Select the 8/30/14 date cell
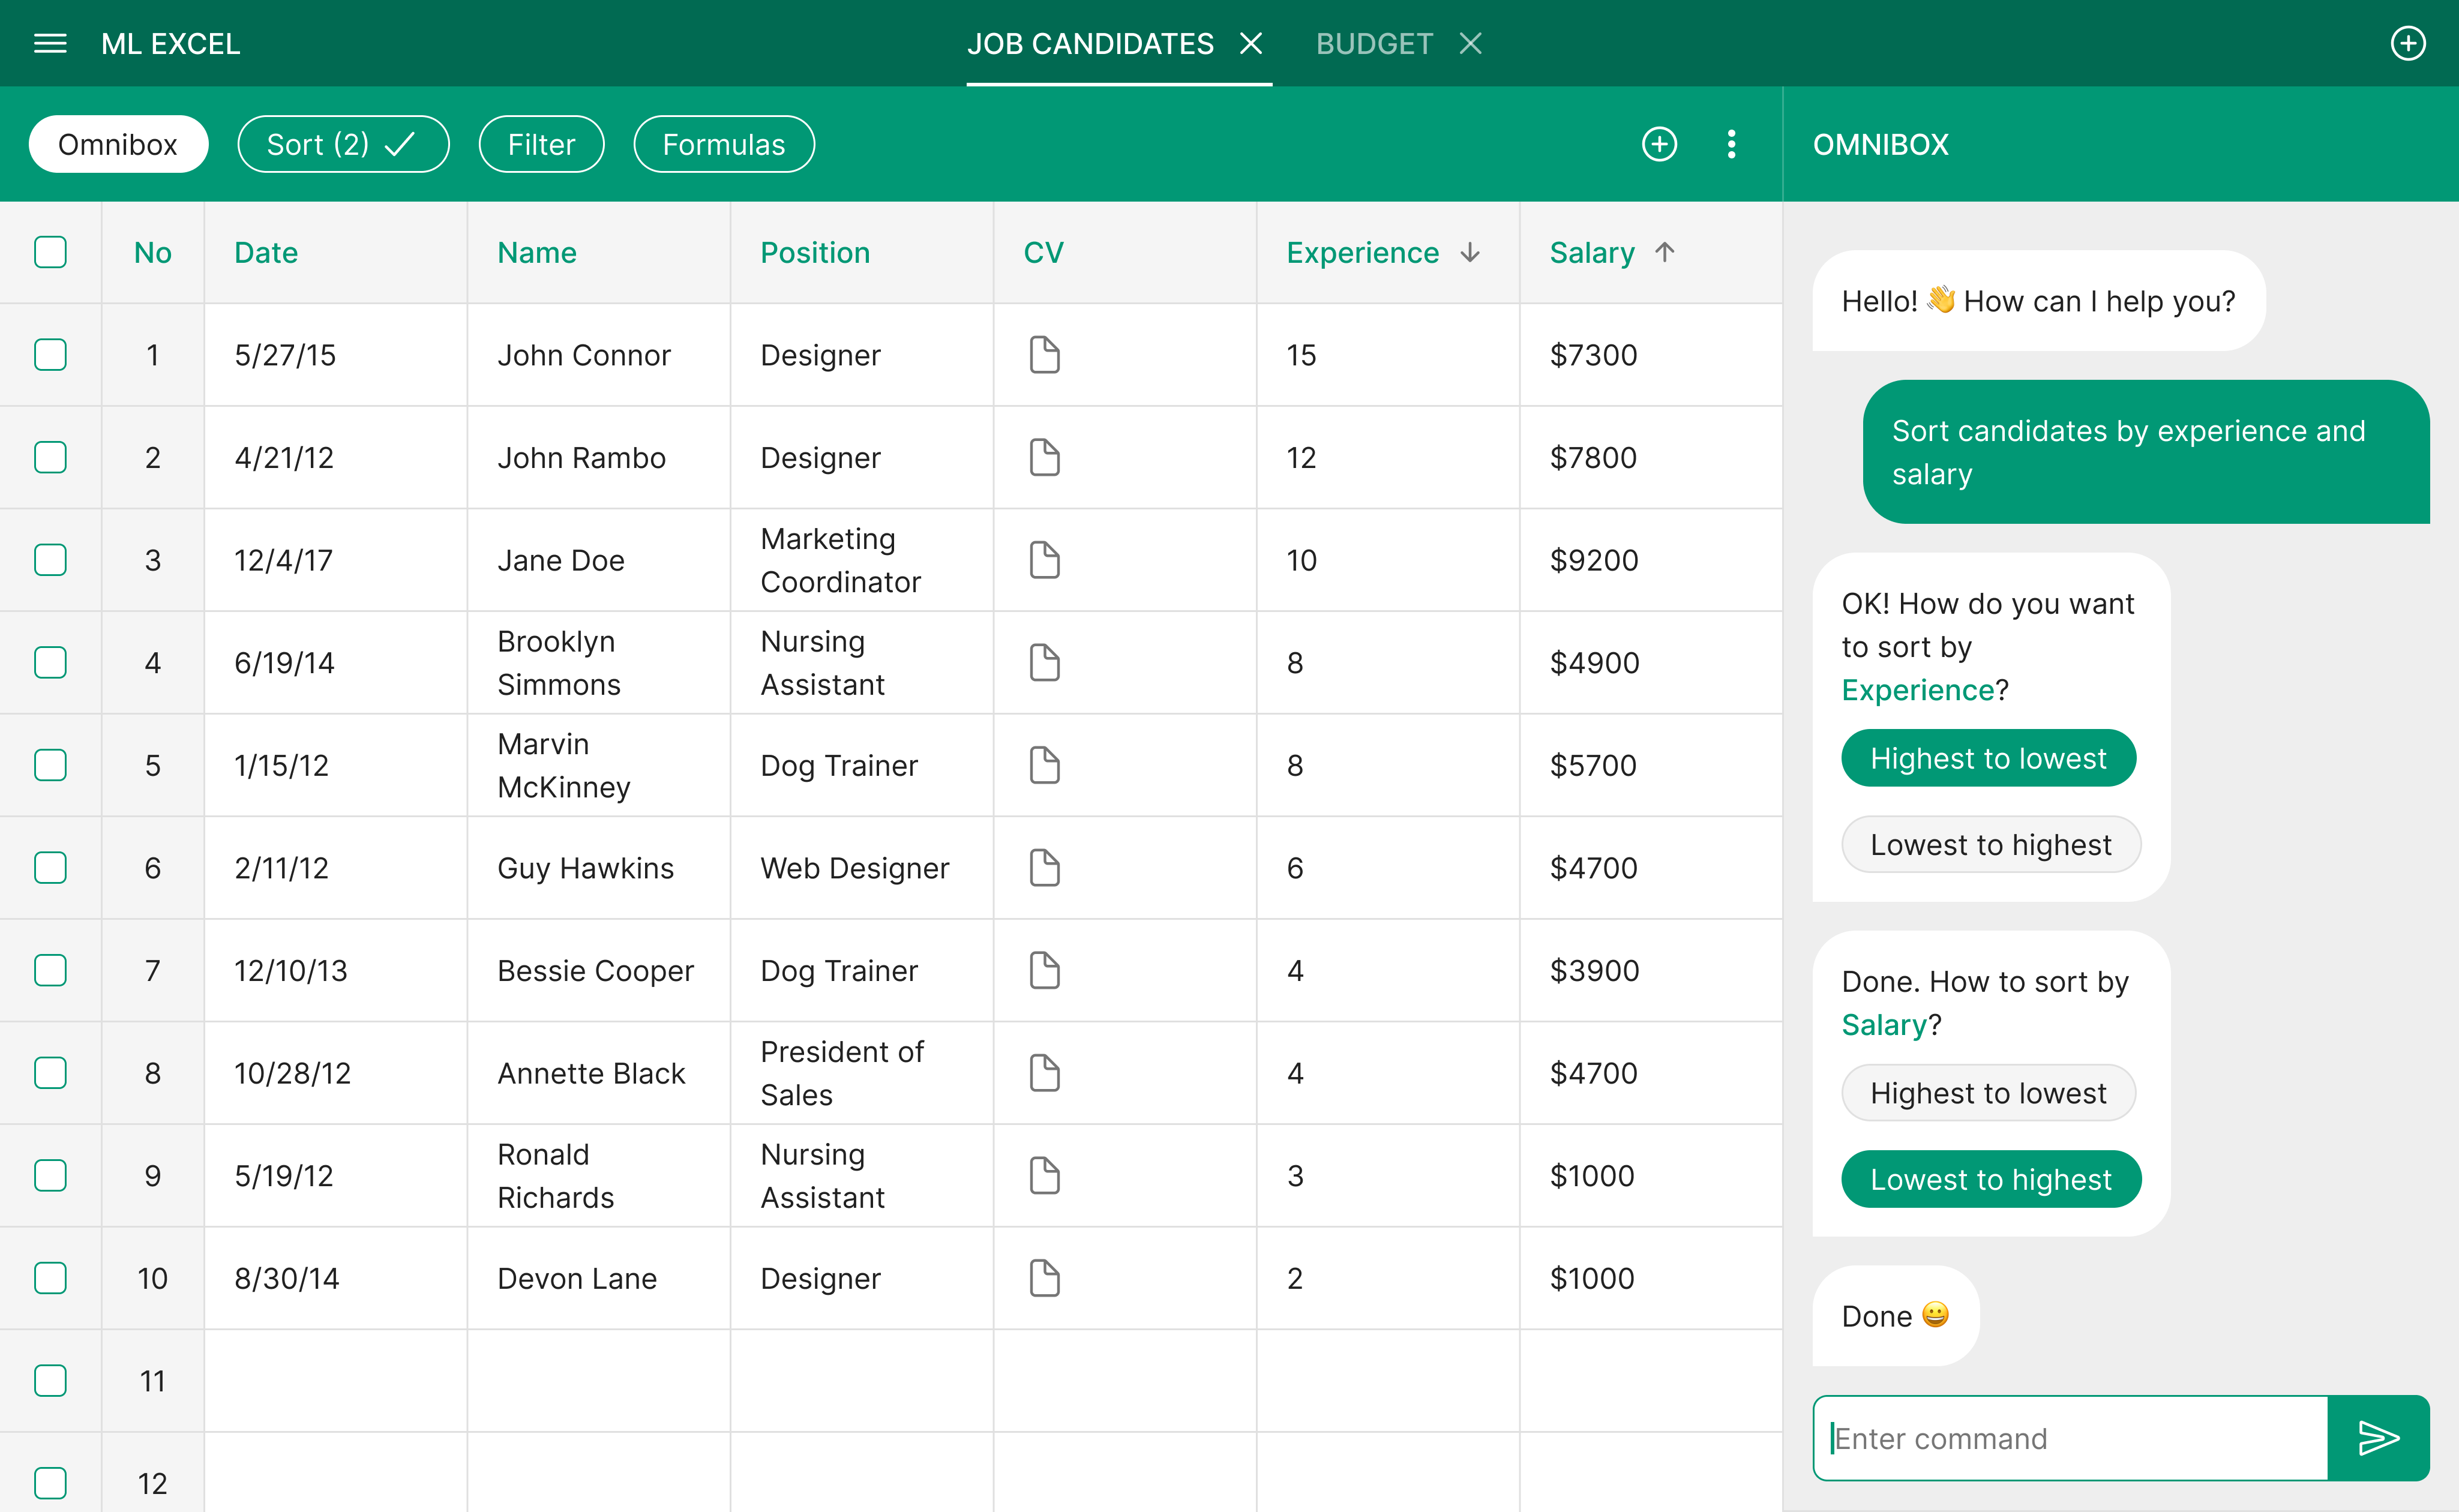Image resolution: width=2459 pixels, height=1512 pixels. tap(336, 1278)
